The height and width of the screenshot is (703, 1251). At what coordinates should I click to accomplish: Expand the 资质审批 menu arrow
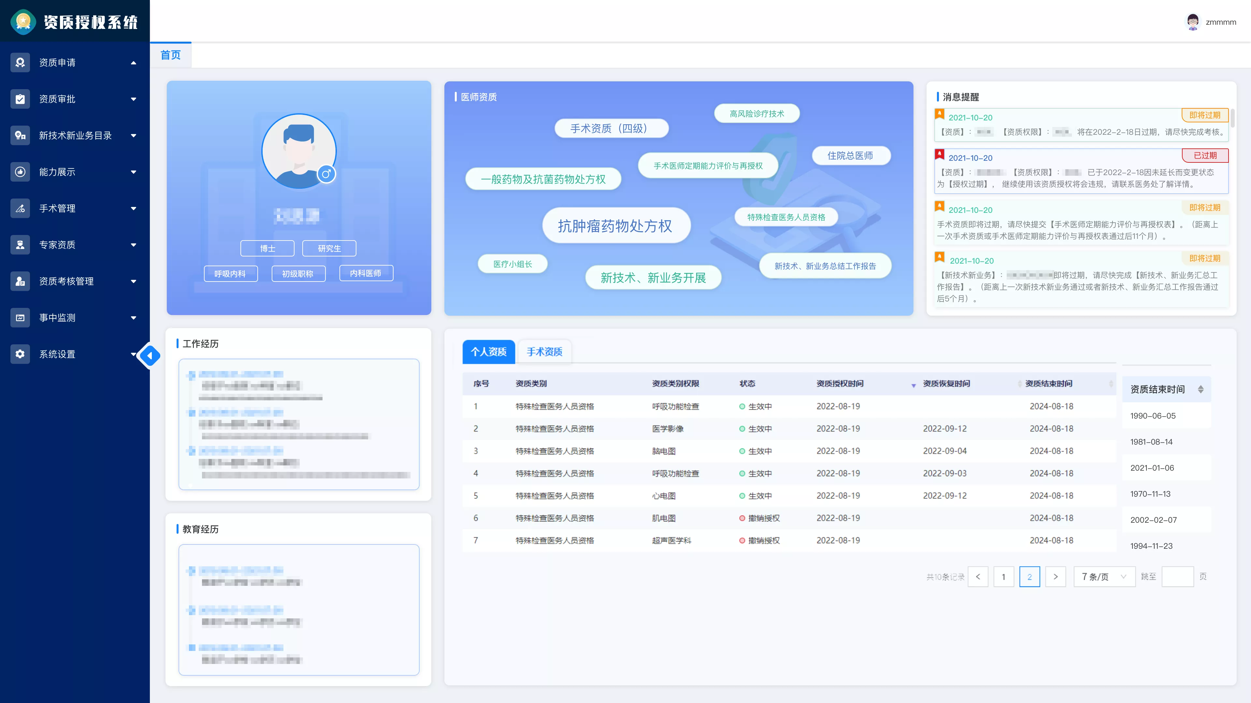click(x=134, y=99)
